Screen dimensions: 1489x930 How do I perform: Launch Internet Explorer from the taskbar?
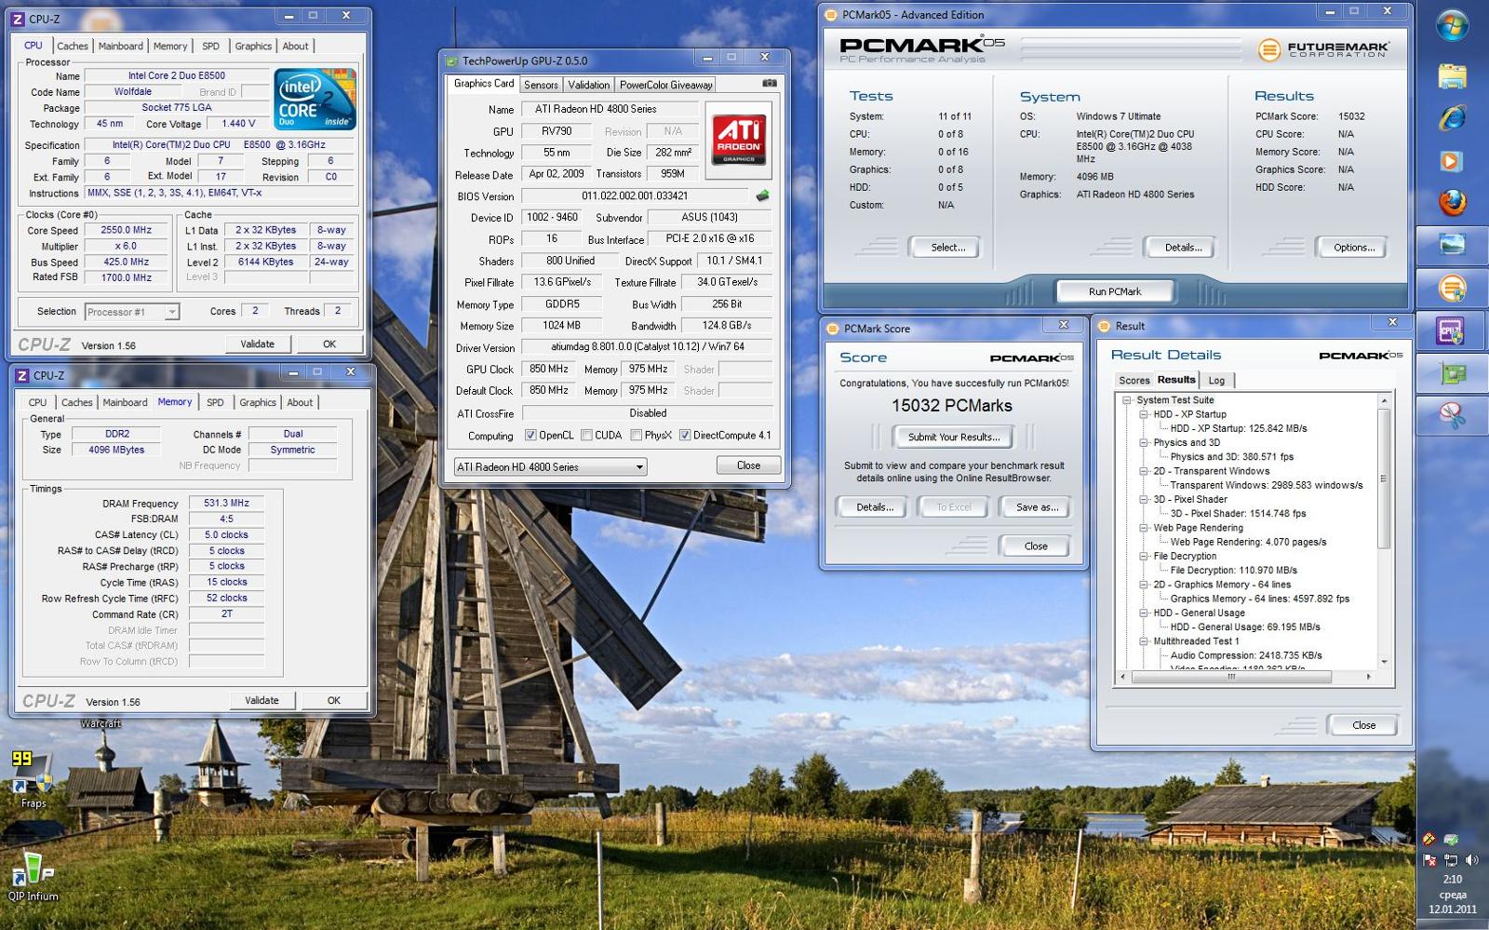1452,117
